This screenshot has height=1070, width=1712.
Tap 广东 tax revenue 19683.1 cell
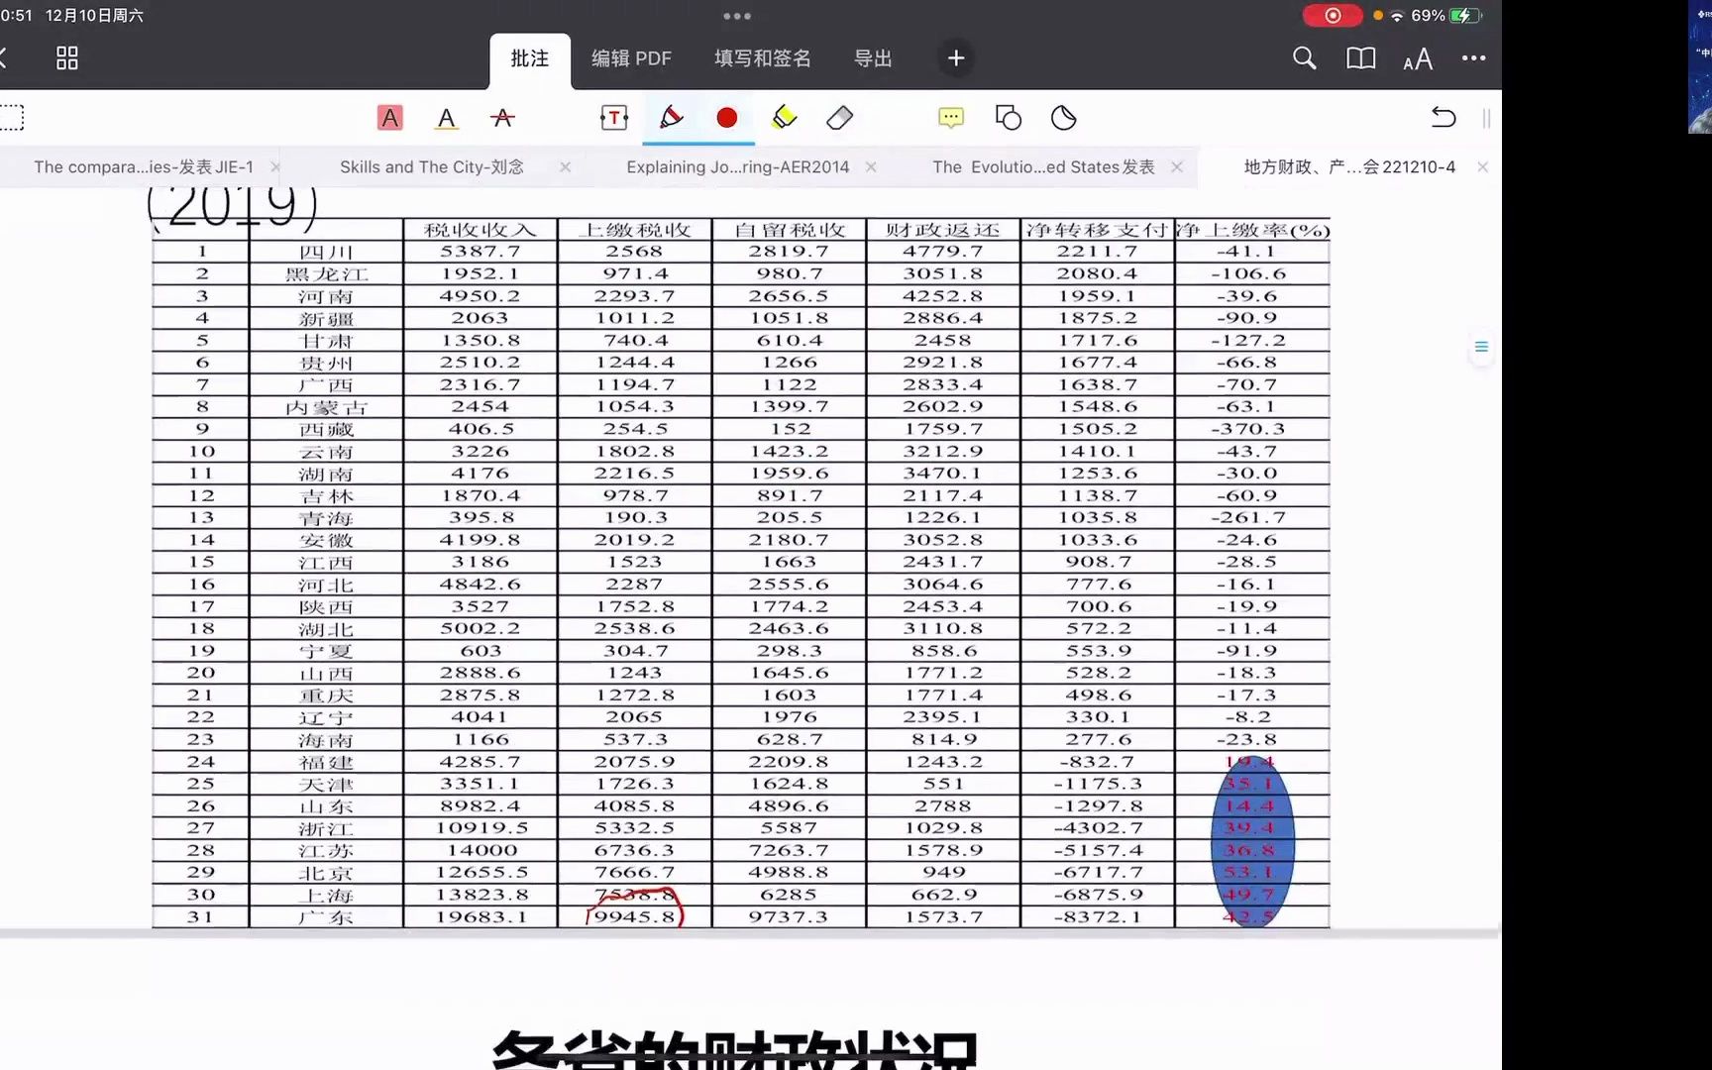pyautogui.click(x=481, y=917)
